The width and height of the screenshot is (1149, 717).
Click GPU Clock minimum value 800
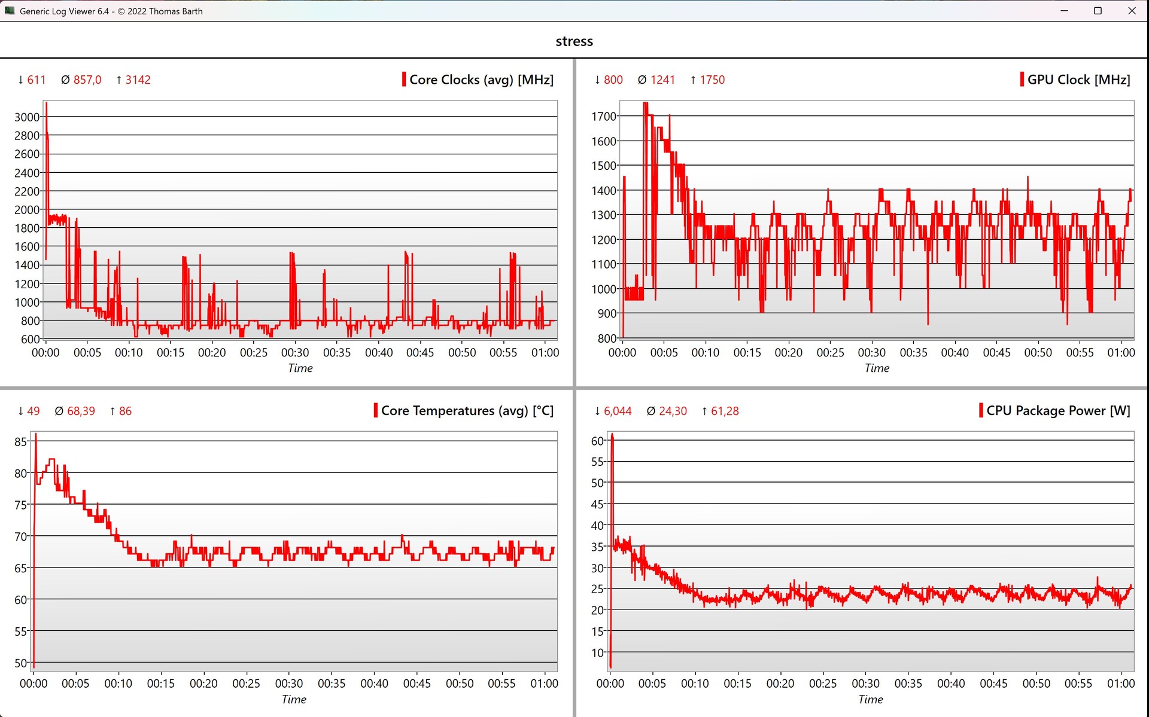pyautogui.click(x=613, y=80)
